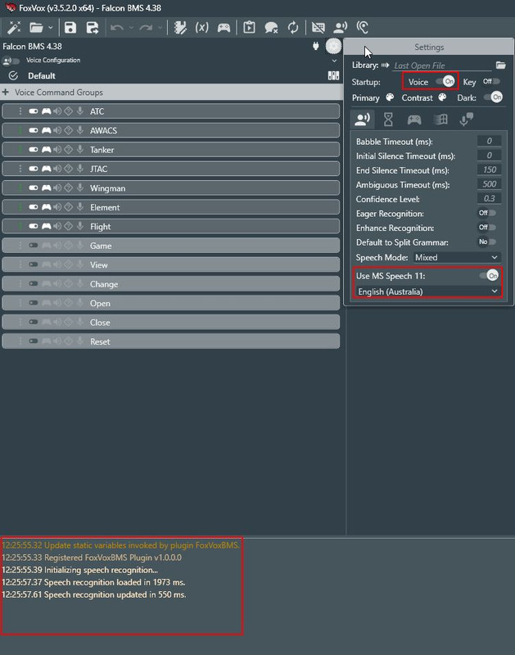Screen dimensions: 515x655
Task: Redo using the curved right arrow icon
Action: (146, 28)
